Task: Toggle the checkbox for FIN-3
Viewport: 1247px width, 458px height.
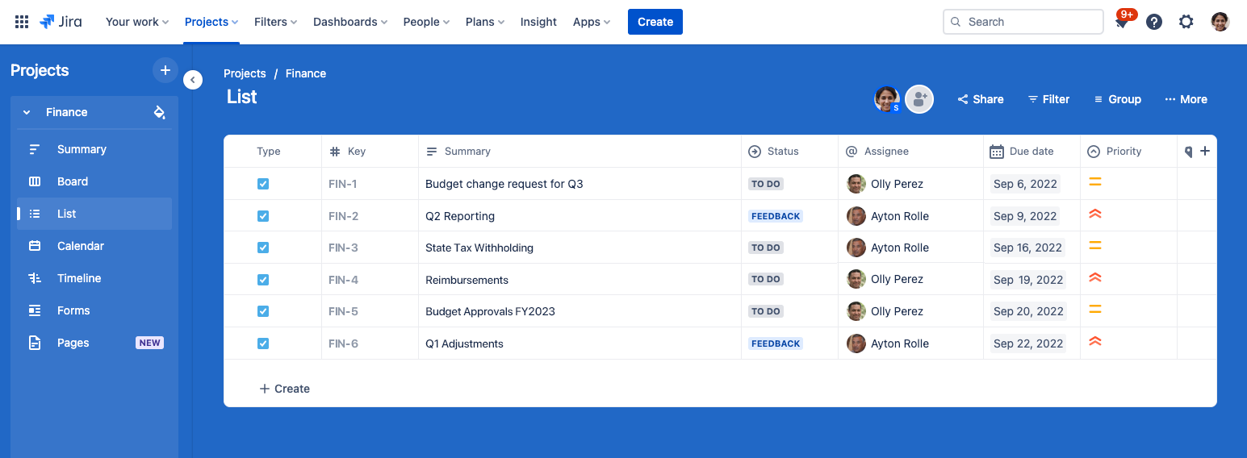Action: pyautogui.click(x=263, y=248)
